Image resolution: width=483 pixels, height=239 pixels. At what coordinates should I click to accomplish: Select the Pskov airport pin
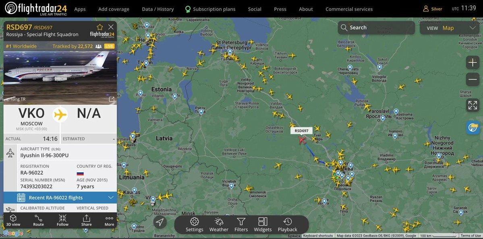click(x=201, y=112)
